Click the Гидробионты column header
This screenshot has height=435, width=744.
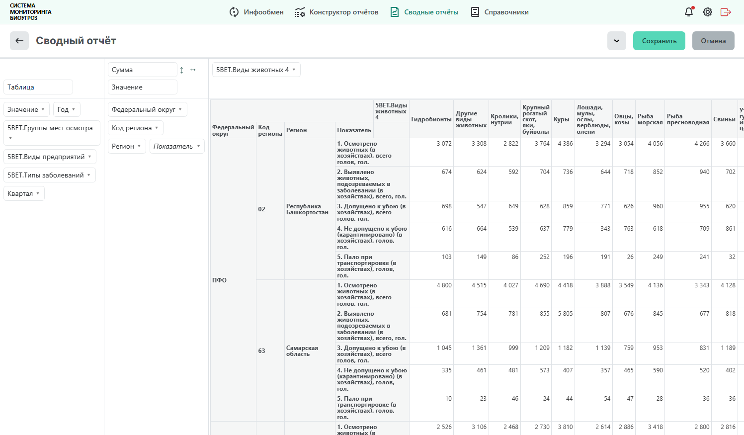(x=431, y=119)
